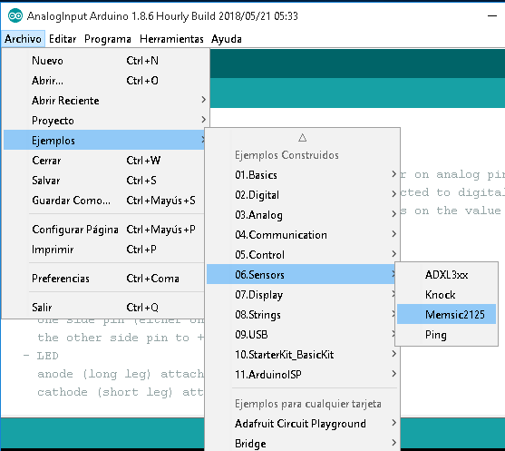Open the ADXL3xx sensor example
The width and height of the screenshot is (505, 451).
click(x=446, y=275)
